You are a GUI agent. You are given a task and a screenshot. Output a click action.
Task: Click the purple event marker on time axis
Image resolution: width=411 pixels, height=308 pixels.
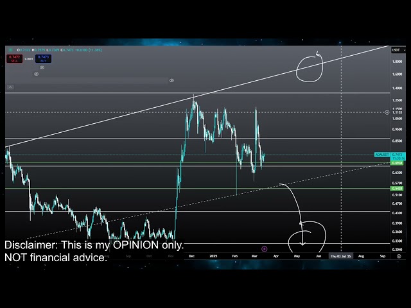tap(265, 248)
